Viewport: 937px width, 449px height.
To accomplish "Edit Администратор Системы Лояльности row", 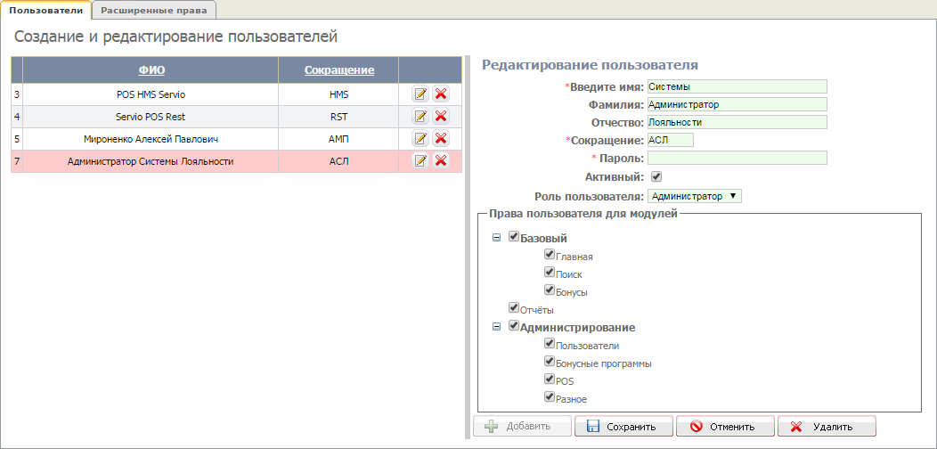I will click(x=420, y=160).
